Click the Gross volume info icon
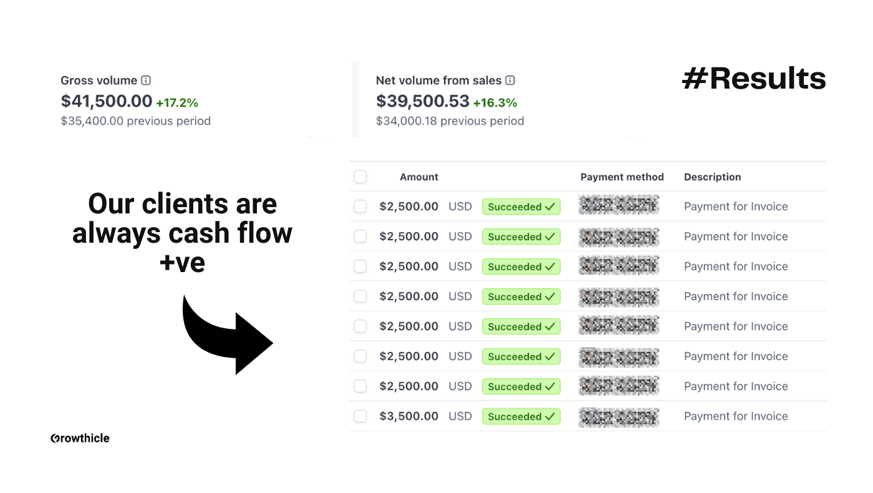The image size is (873, 493). 146,81
